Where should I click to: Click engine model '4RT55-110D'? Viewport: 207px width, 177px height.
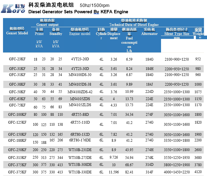pos(80,122)
